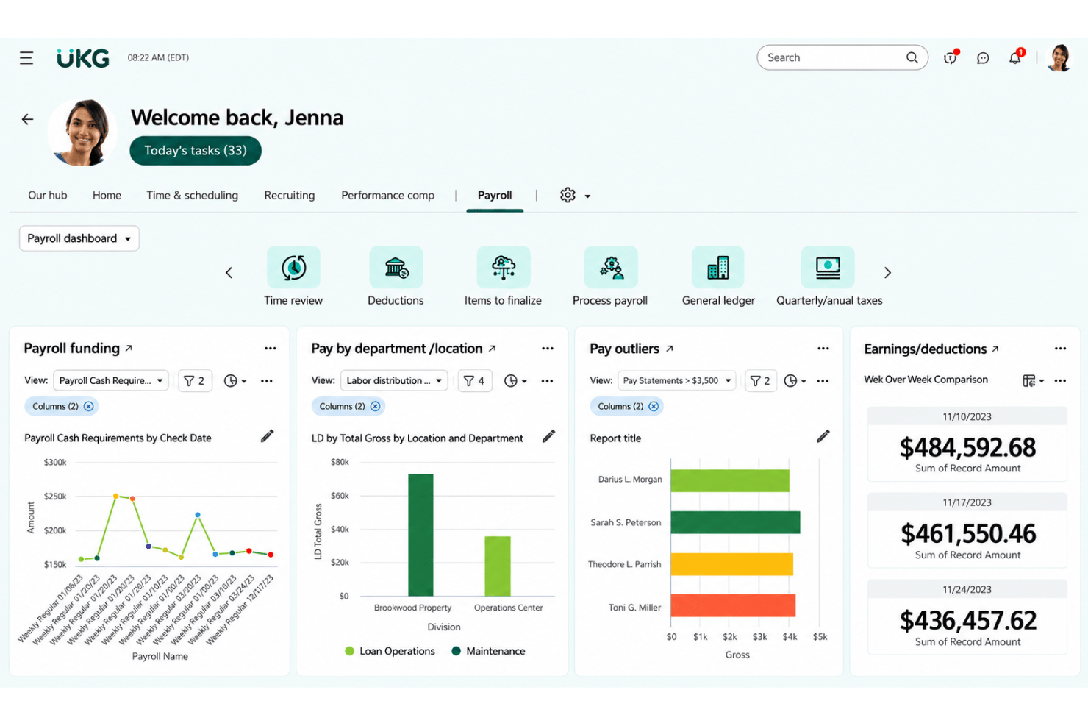Open Pay by department filter showing 4
Screen dimensions: 1088x726
coord(474,381)
